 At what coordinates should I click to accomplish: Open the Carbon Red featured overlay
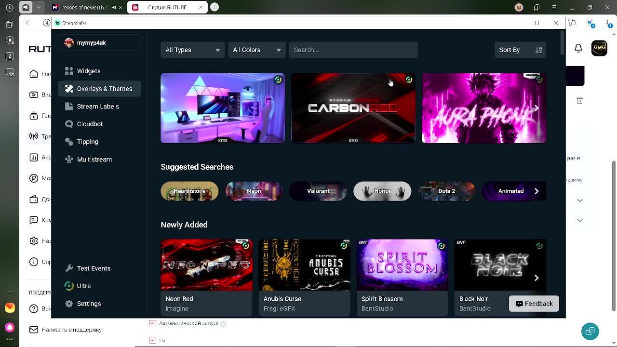click(x=353, y=108)
